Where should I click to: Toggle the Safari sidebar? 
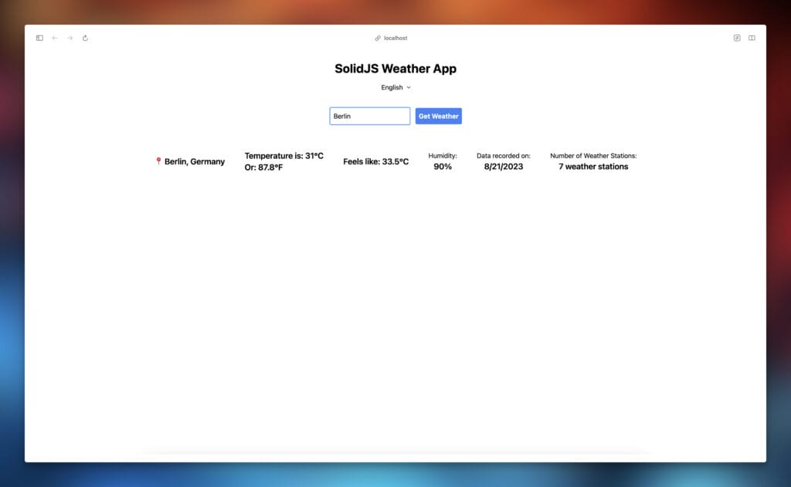(x=39, y=38)
